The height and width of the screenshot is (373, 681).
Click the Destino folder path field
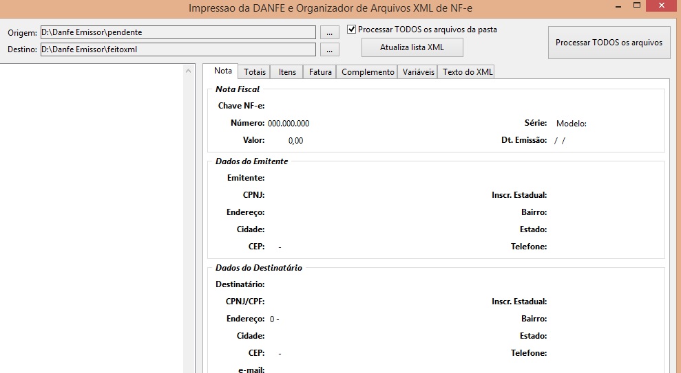click(178, 49)
